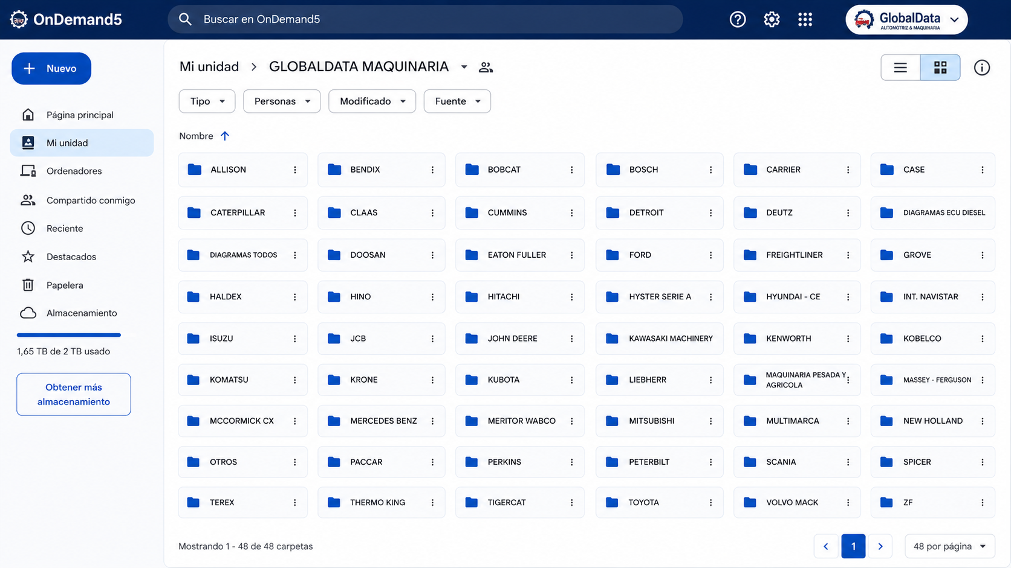Open Reciente files section
This screenshot has height=568, width=1011.
82,228
